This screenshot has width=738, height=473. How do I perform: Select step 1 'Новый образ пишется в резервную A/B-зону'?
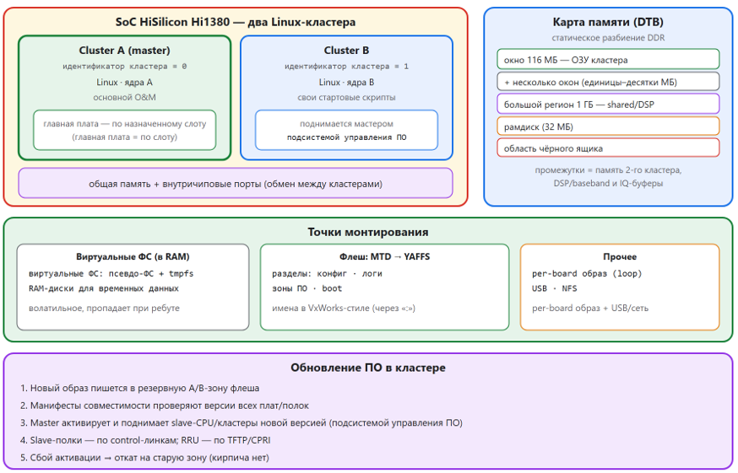pos(140,389)
